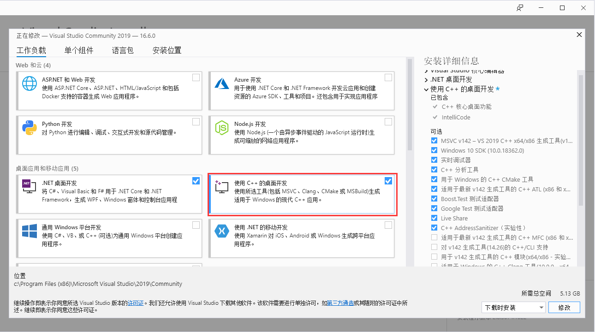Uncheck Google Test 测试适配器 option

coord(434,208)
